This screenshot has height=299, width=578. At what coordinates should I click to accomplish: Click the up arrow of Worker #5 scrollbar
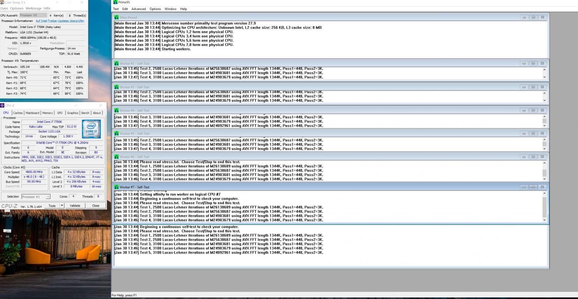pos(545,140)
